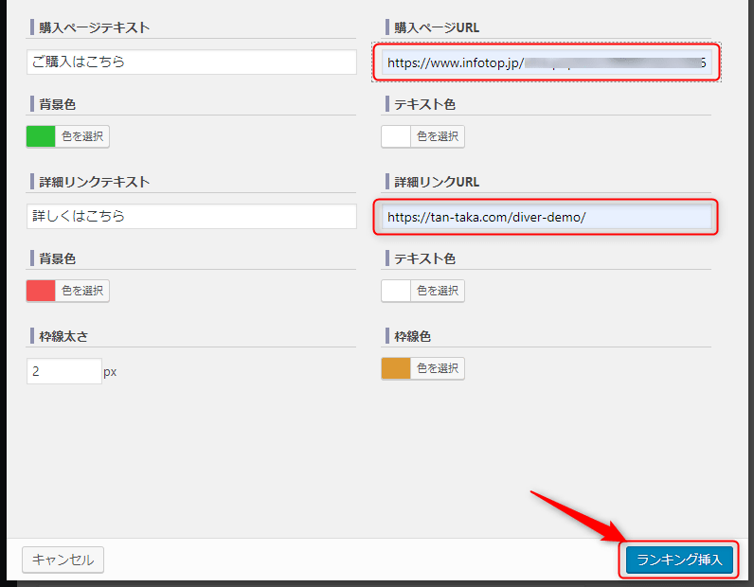The image size is (754, 587).
Task: Open the green background color swatch
Action: (x=41, y=136)
